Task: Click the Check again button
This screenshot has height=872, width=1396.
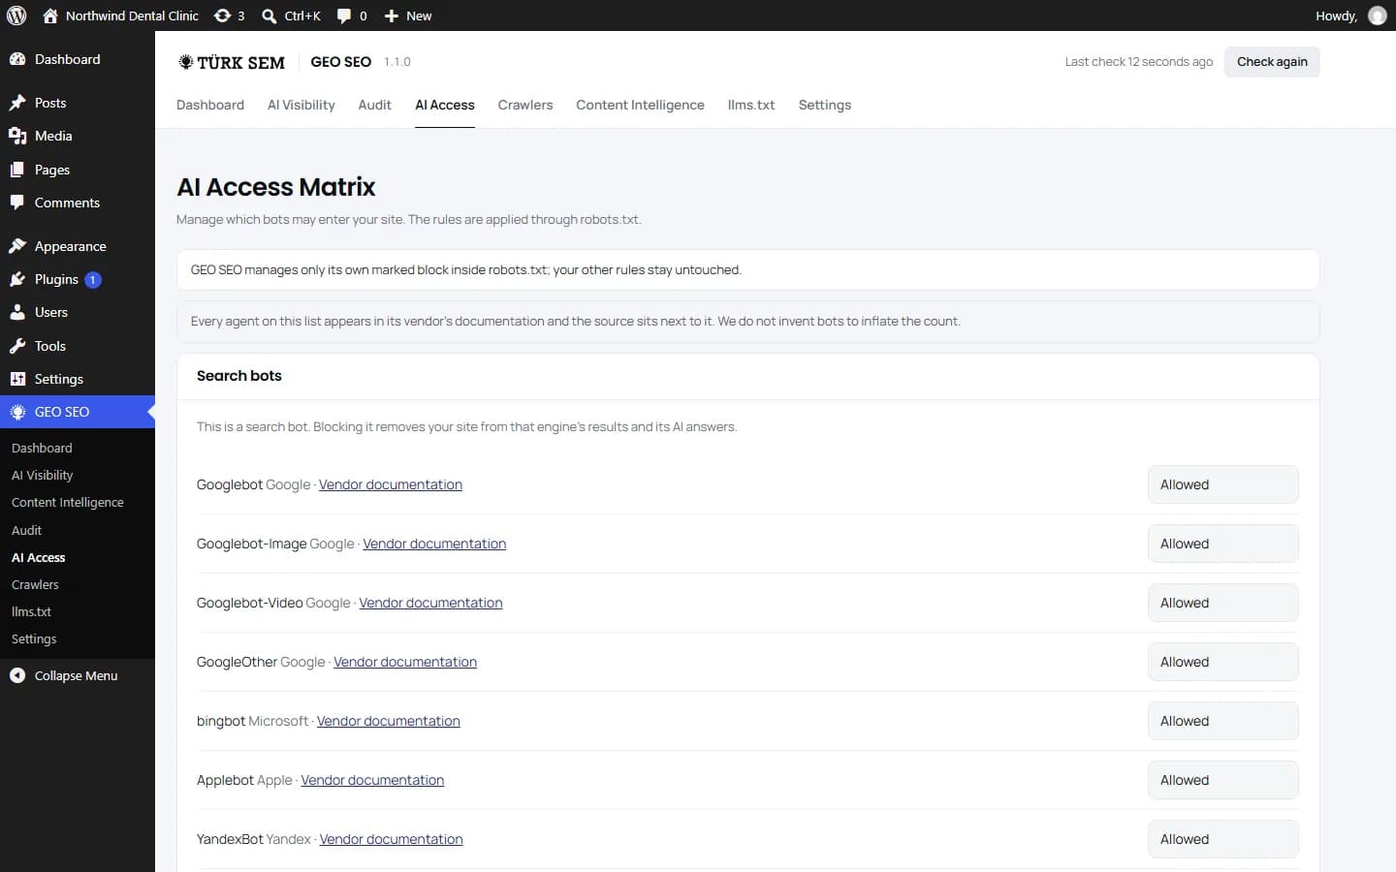Action: click(x=1272, y=62)
